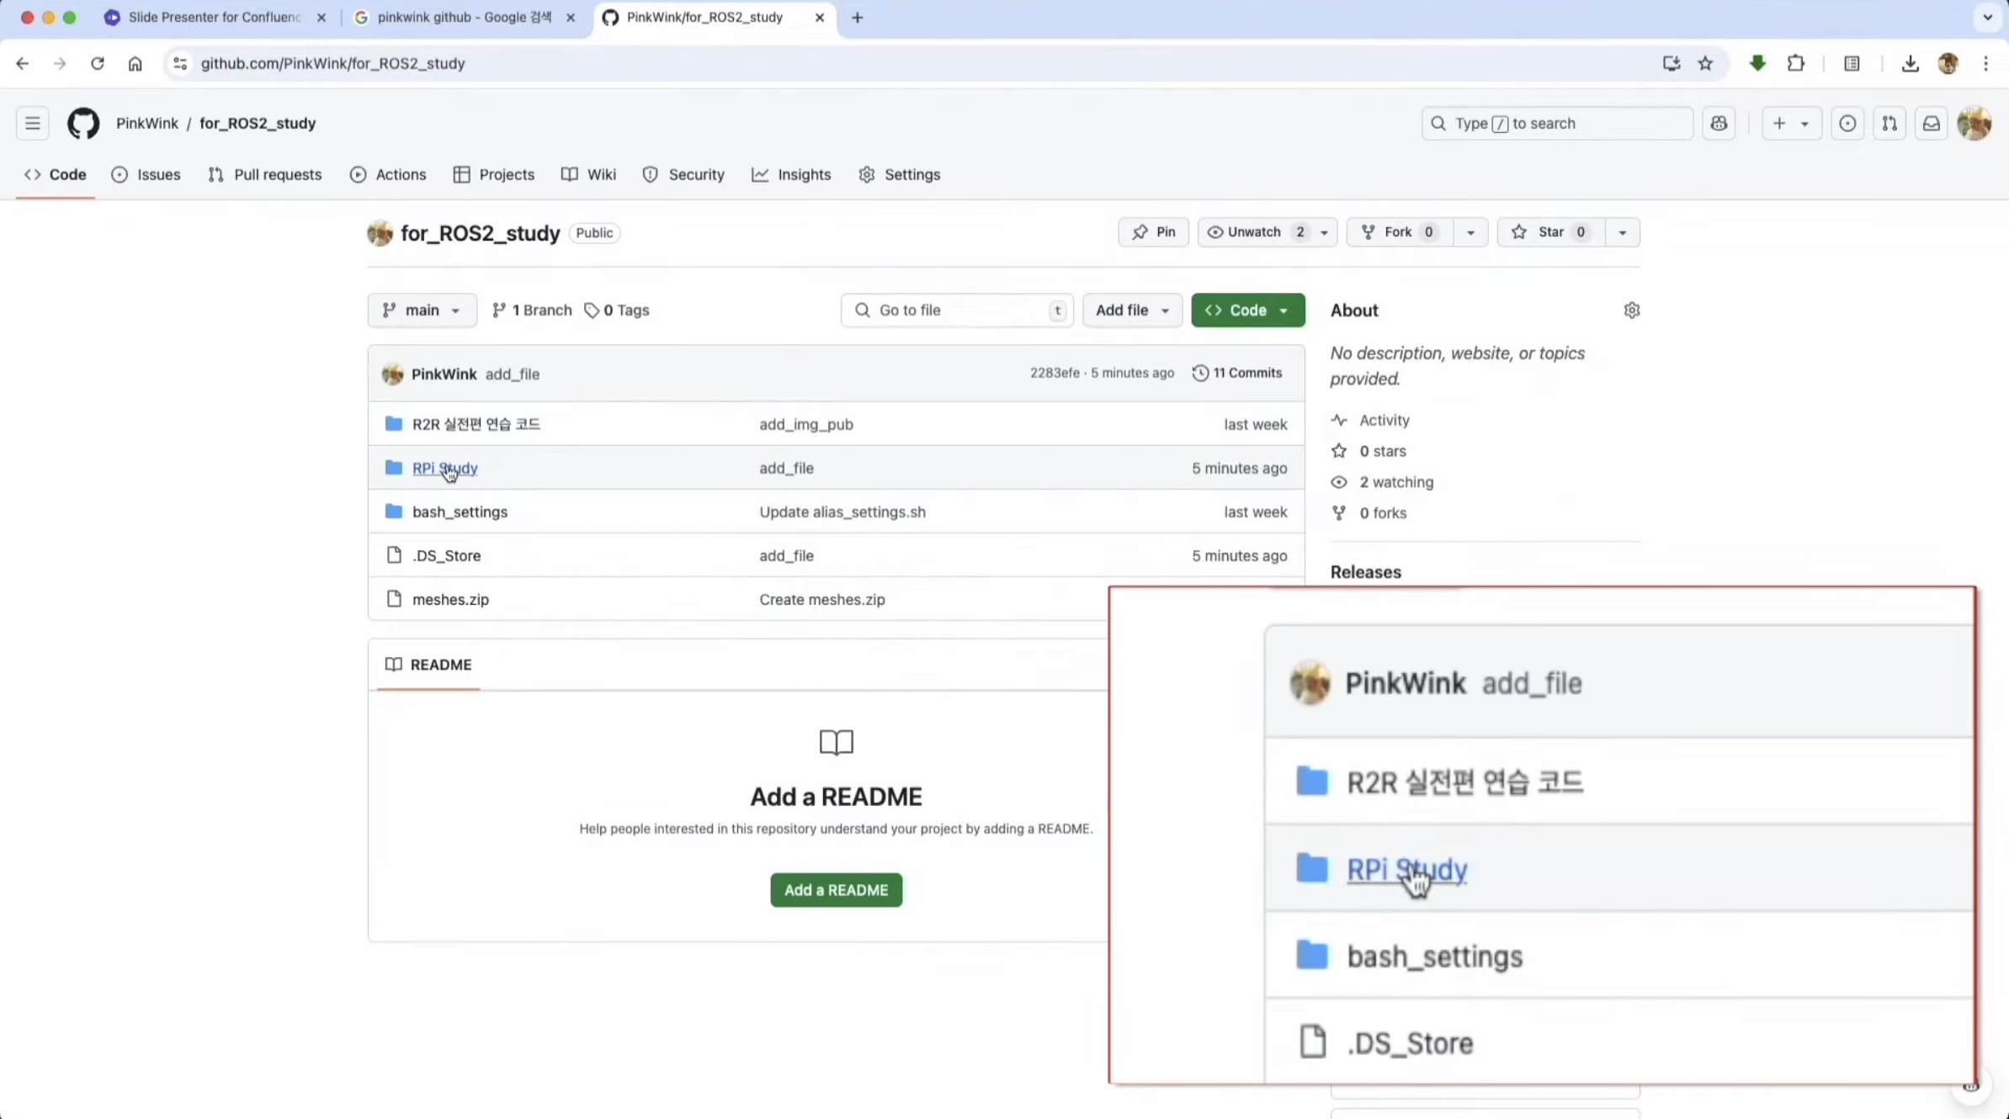Open the Copilot chat icon
Viewport: 2009px width, 1119px height.
click(1719, 124)
